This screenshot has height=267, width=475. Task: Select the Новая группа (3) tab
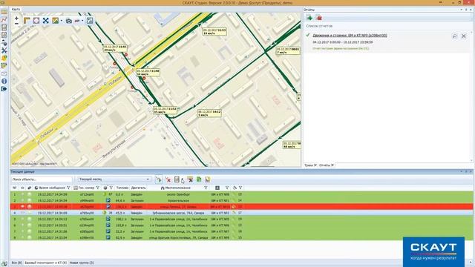(82, 263)
